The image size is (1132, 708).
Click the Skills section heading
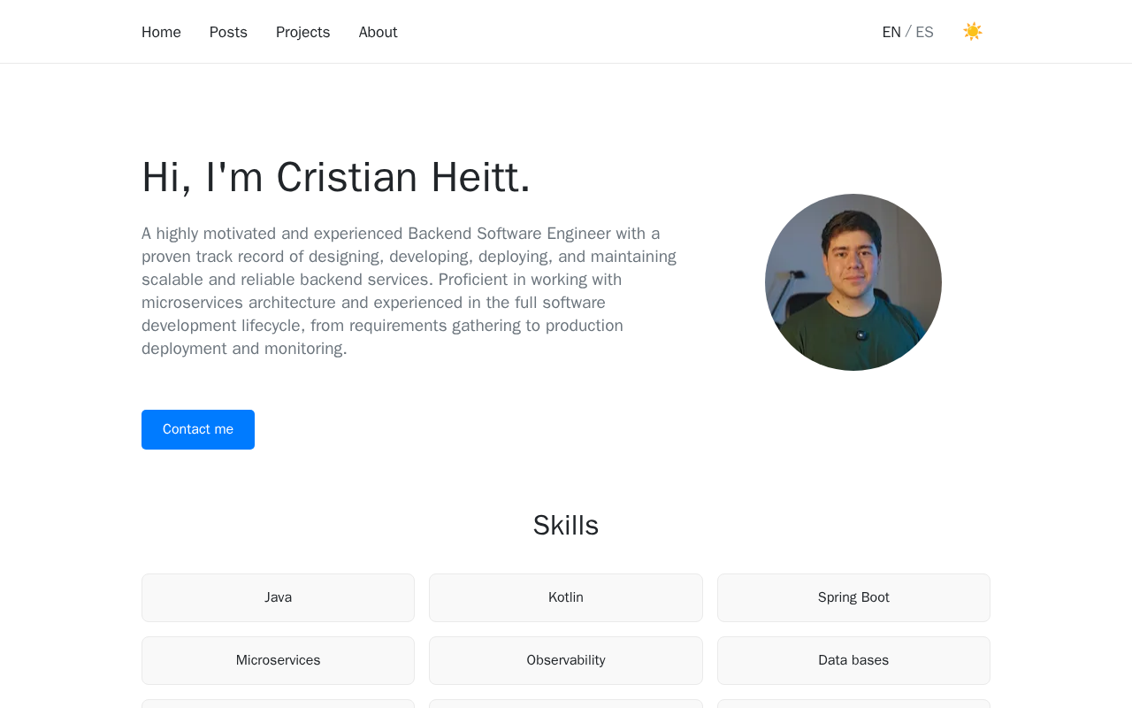click(x=565, y=526)
